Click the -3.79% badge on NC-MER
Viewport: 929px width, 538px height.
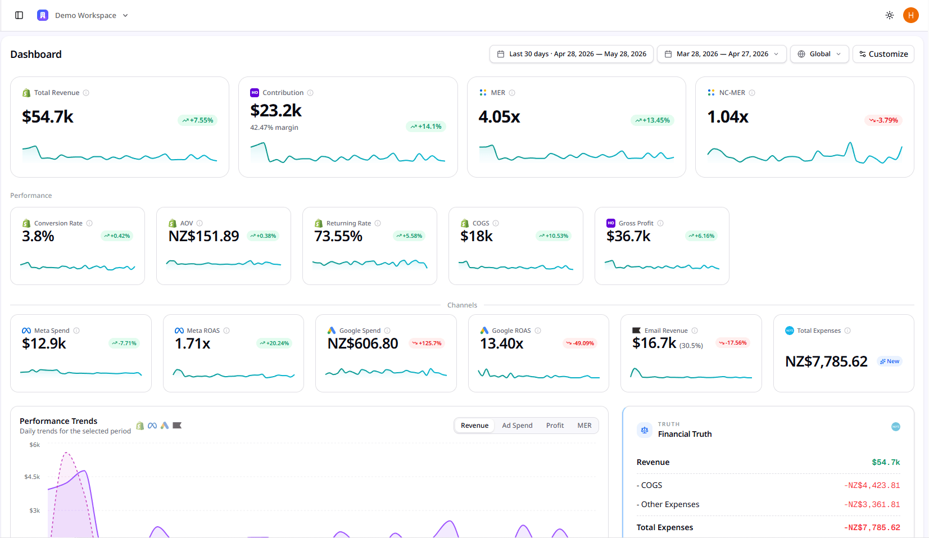pos(883,120)
